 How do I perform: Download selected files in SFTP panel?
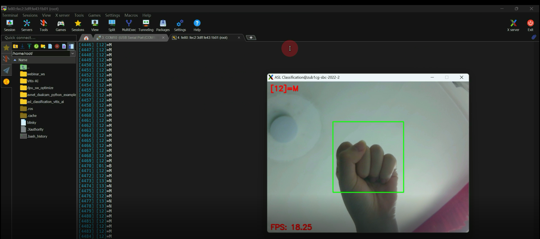click(x=22, y=46)
